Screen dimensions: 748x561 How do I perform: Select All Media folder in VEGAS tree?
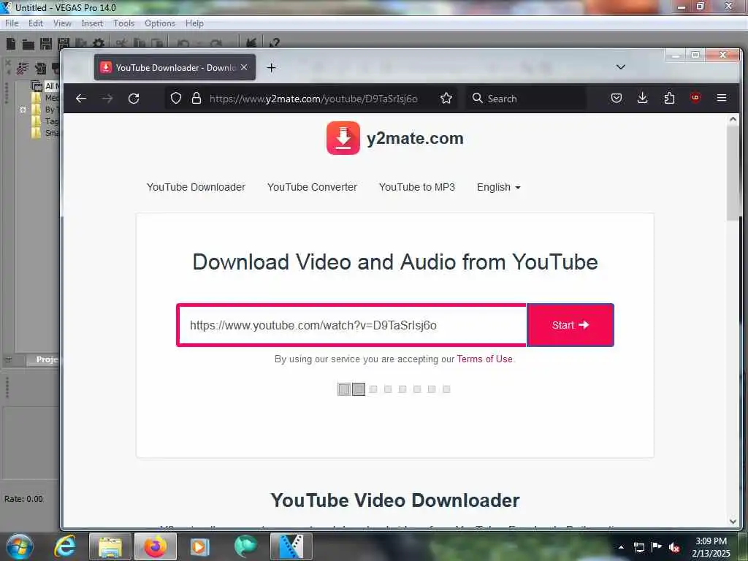(x=45, y=86)
